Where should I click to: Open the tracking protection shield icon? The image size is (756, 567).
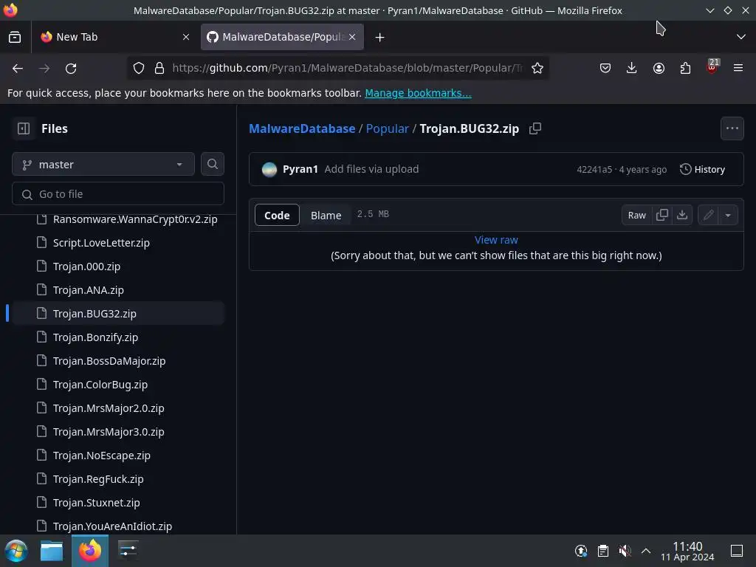[x=139, y=68]
